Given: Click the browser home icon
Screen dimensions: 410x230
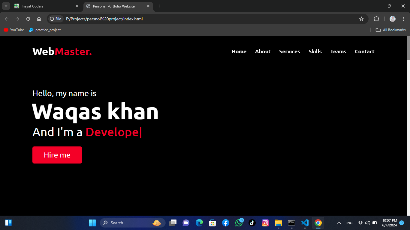Looking at the screenshot, I should tap(39, 19).
